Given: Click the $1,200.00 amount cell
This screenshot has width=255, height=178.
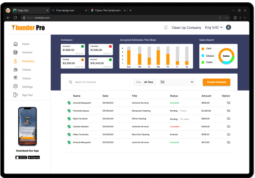Looking at the screenshot, I should click(206, 111).
